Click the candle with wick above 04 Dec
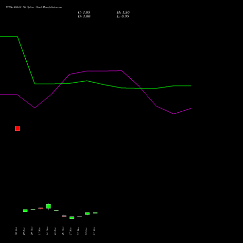This screenshot has width=243, height=243. point(95,213)
